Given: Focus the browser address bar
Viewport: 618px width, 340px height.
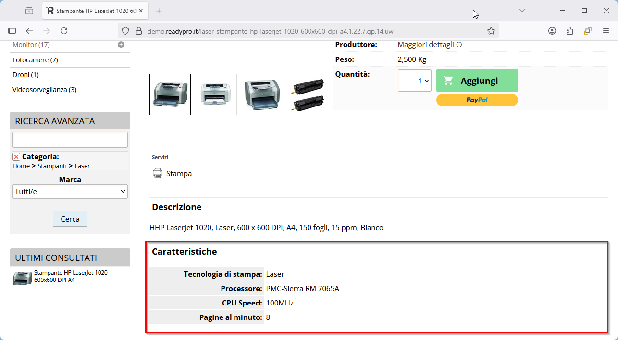Looking at the screenshot, I should [308, 31].
